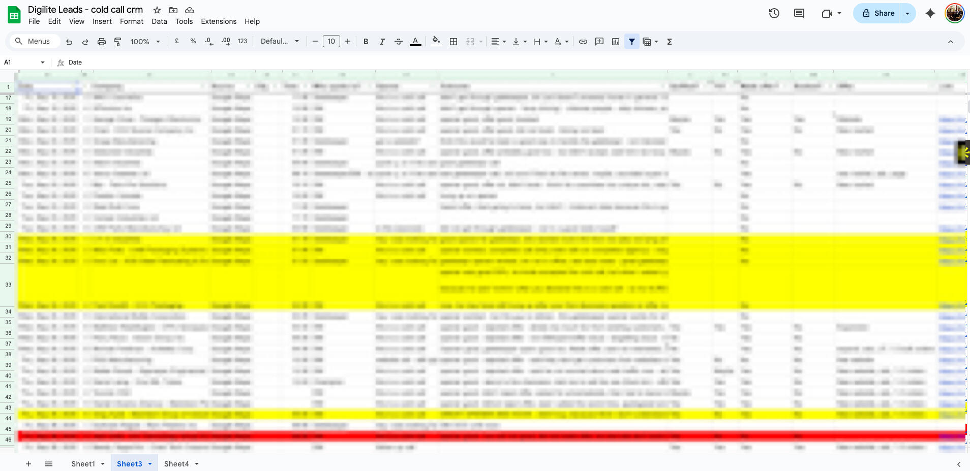Switch to the Sheet4 tab
The image size is (970, 471).
[x=176, y=464]
